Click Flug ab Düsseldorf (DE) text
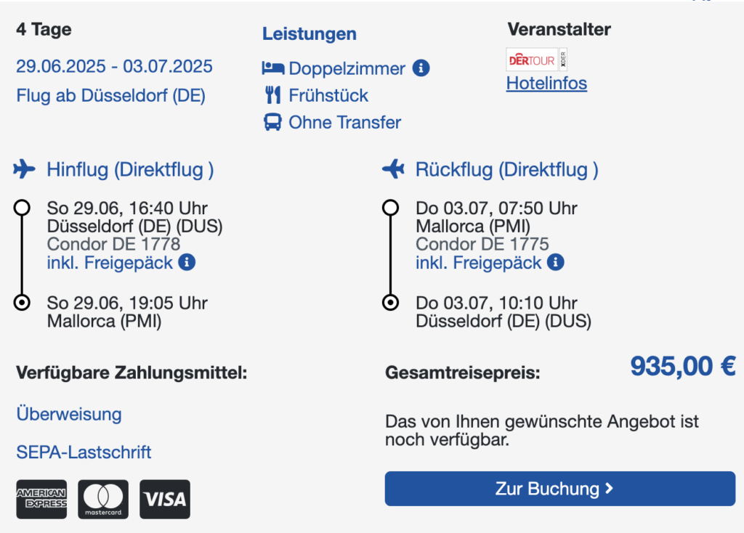The width and height of the screenshot is (744, 533). pyautogui.click(x=111, y=95)
